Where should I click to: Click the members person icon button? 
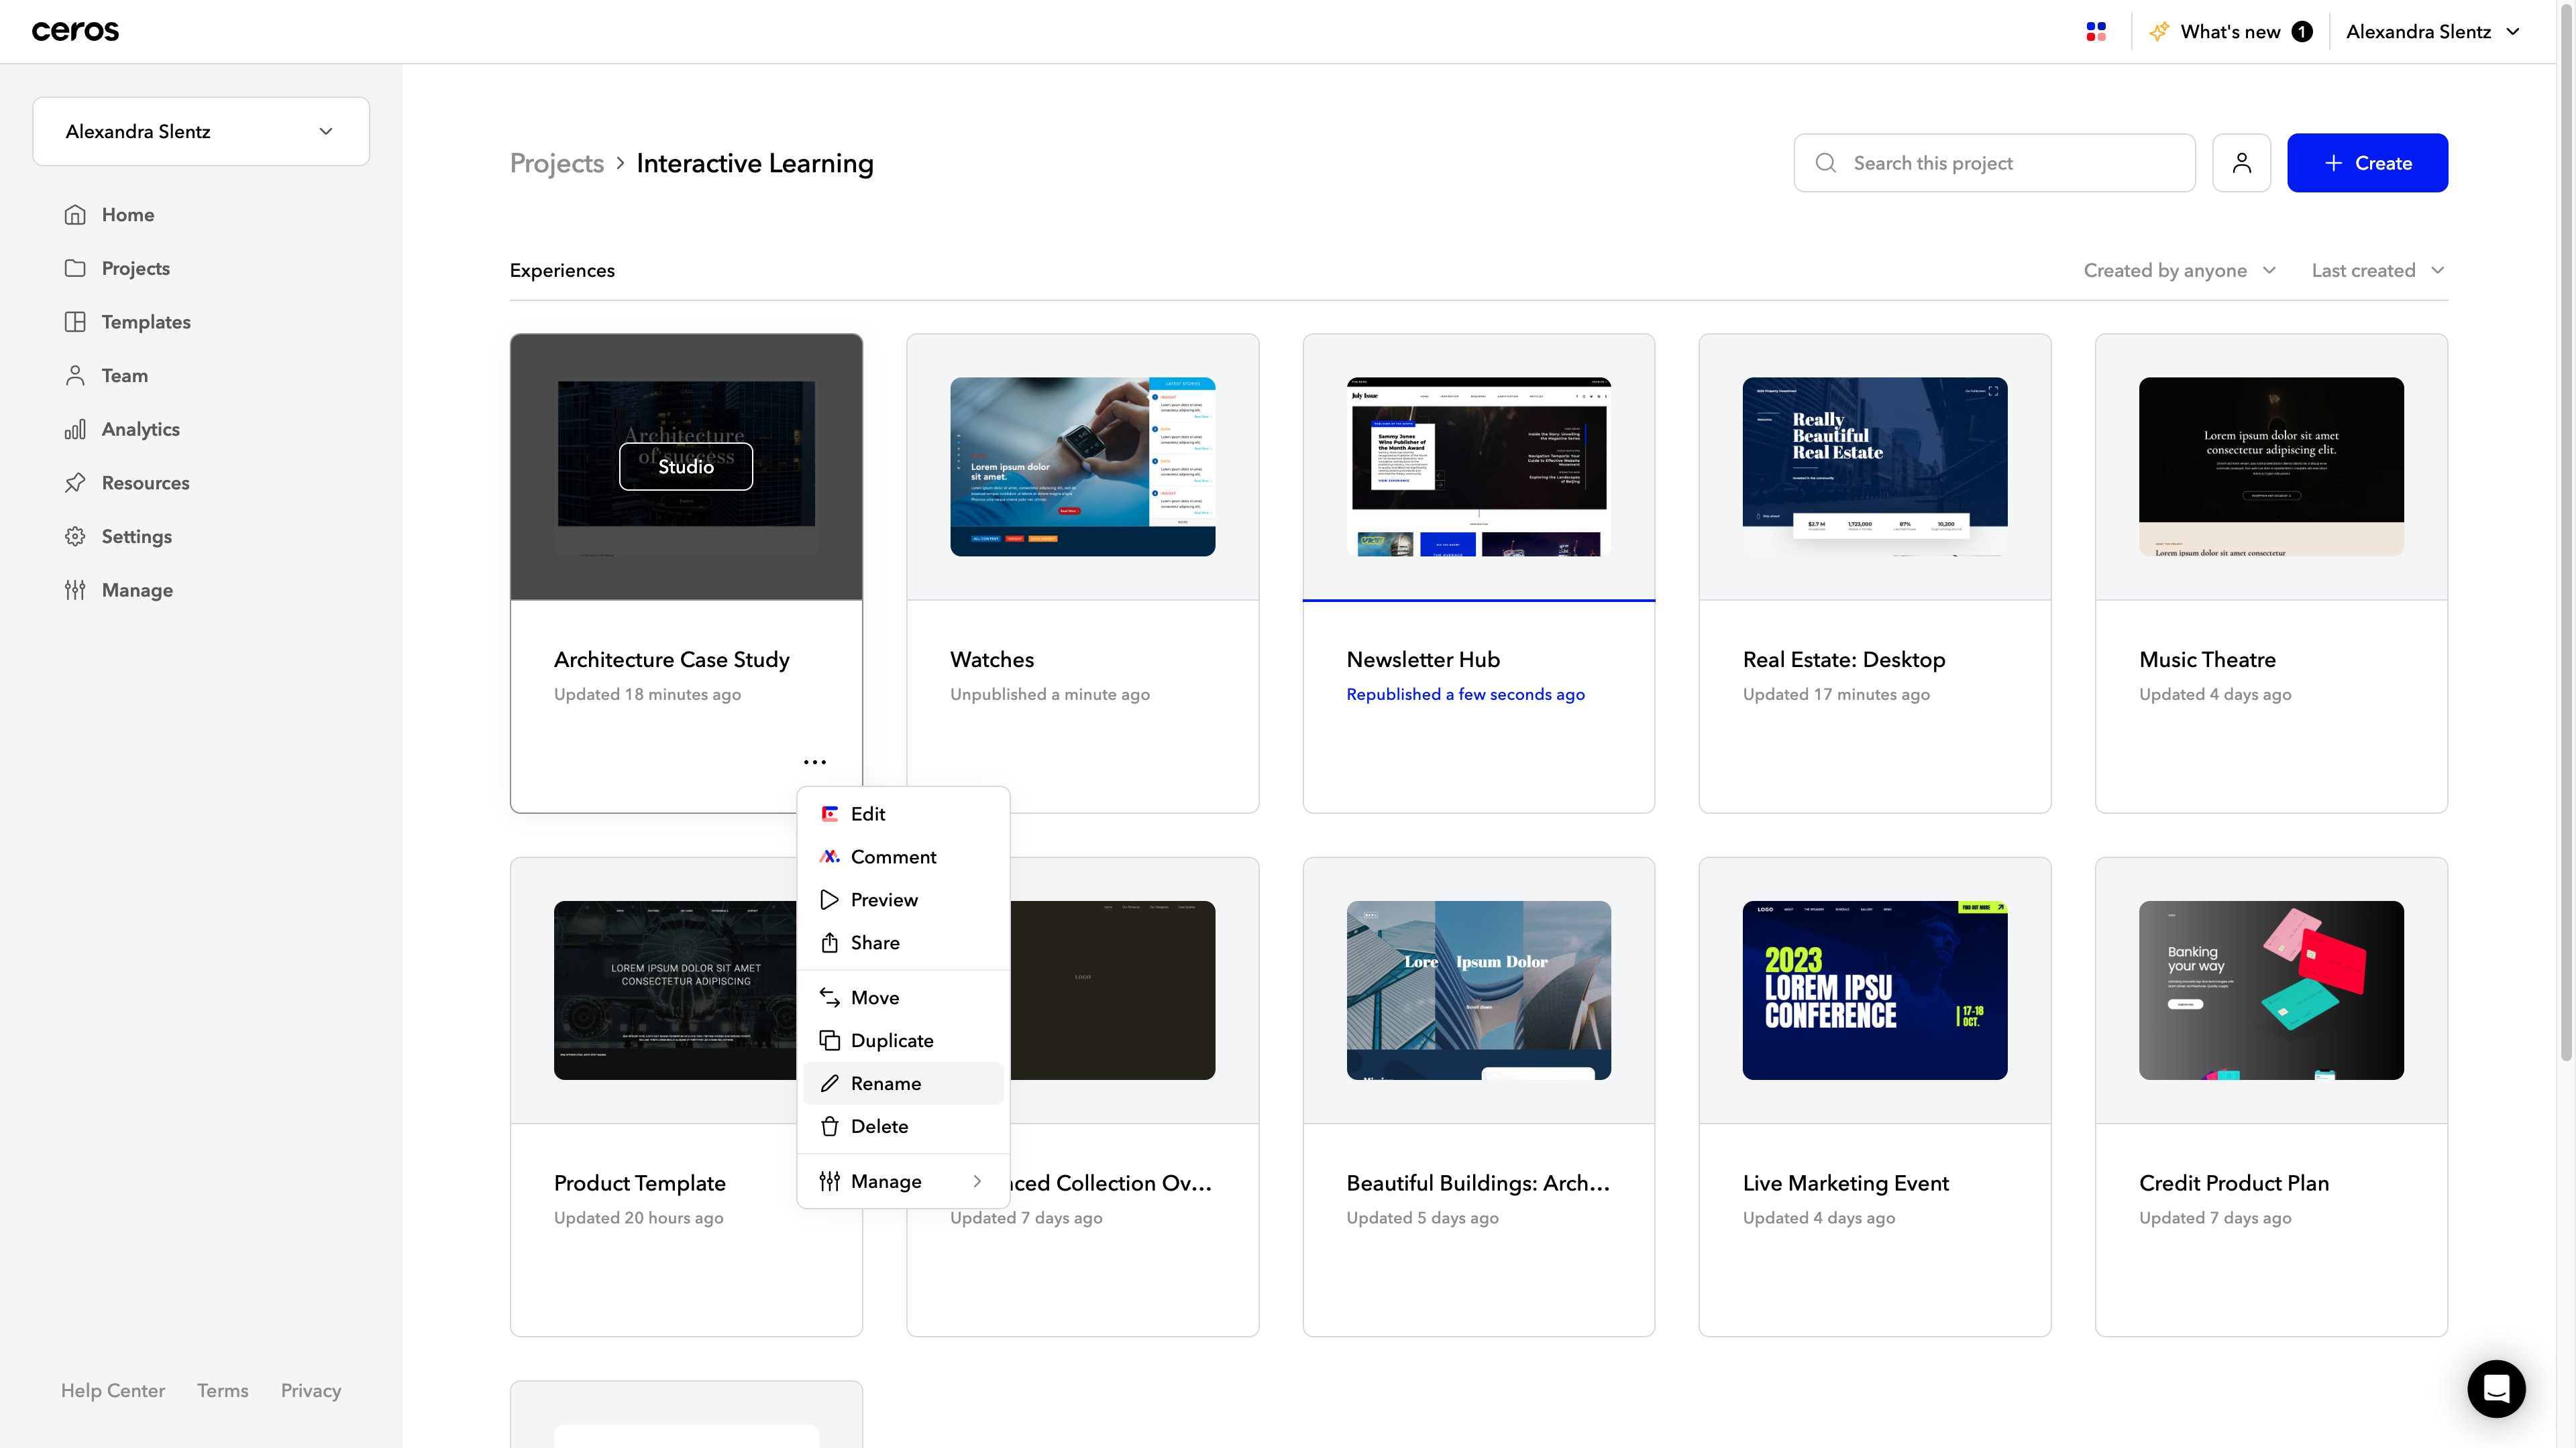[x=2241, y=163]
